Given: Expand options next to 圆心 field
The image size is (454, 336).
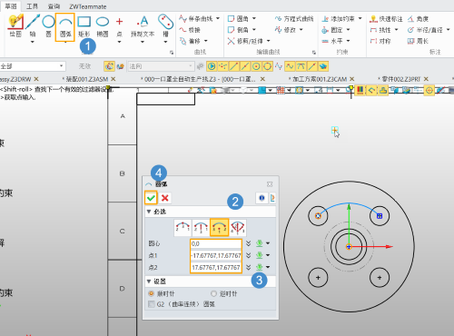Looking at the screenshot, I should click(249, 243).
